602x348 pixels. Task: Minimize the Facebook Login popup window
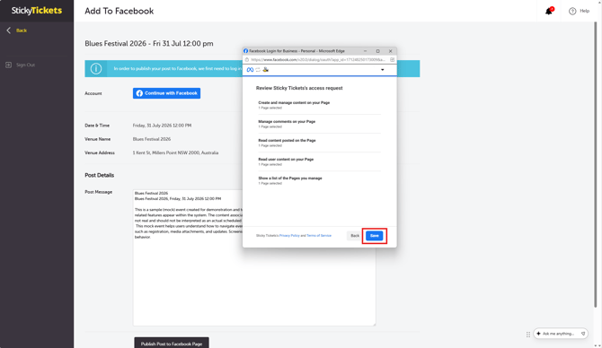365,51
